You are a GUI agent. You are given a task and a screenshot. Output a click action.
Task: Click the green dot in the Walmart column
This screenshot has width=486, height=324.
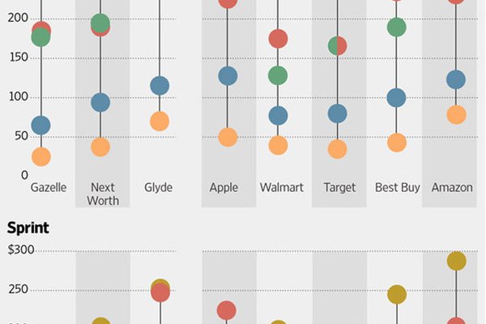(278, 75)
